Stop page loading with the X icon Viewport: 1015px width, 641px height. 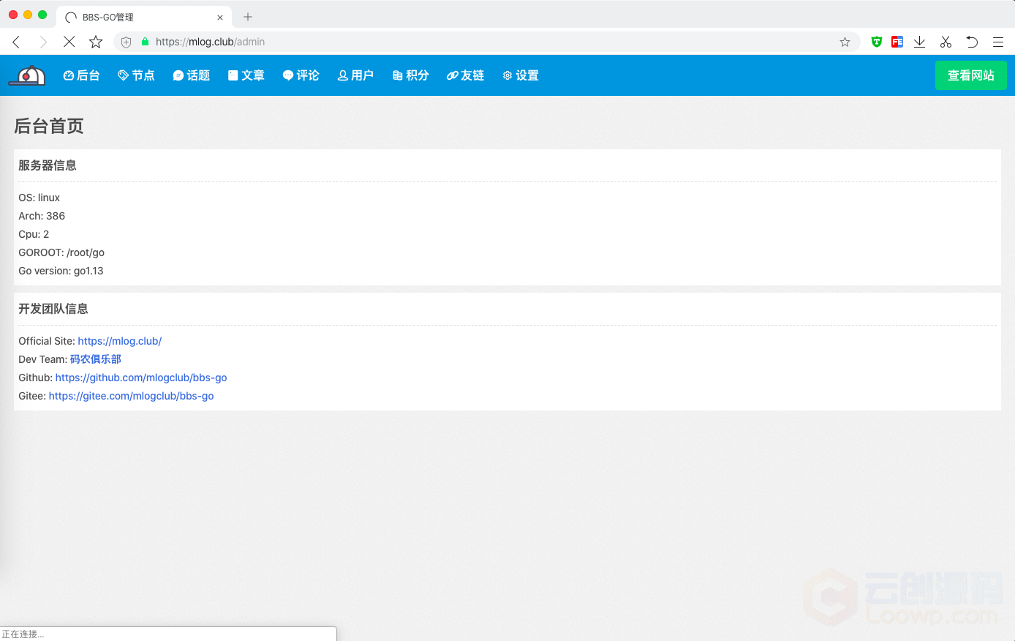pos(69,42)
